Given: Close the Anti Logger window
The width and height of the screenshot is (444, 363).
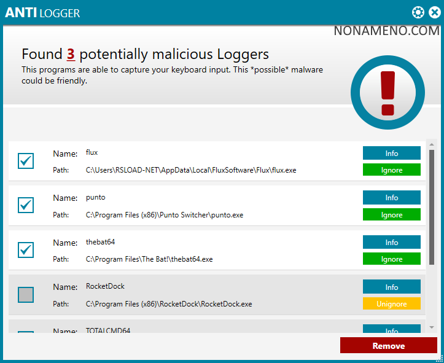Looking at the screenshot, I should pos(434,12).
